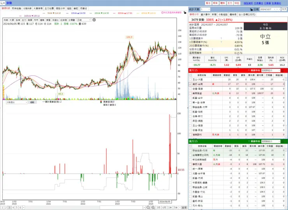Select the 賣方15 header select-all checkbox
The width and height of the screenshot is (288, 210).
pyautogui.click(x=190, y=146)
